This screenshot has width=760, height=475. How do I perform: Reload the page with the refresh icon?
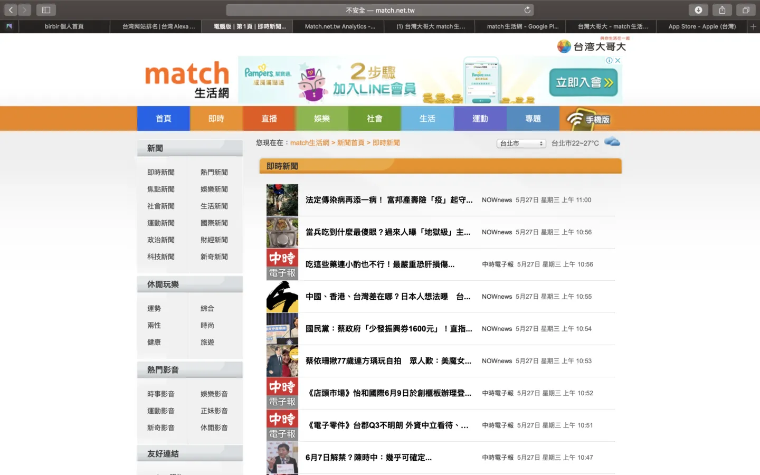(527, 10)
